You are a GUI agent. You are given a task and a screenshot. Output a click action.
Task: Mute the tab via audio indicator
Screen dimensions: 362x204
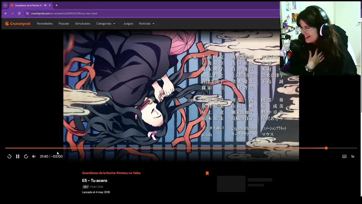pos(46,5)
